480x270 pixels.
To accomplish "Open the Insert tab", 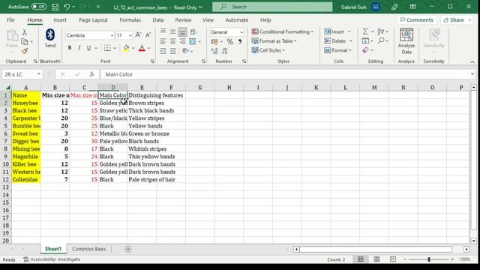I will (x=60, y=20).
